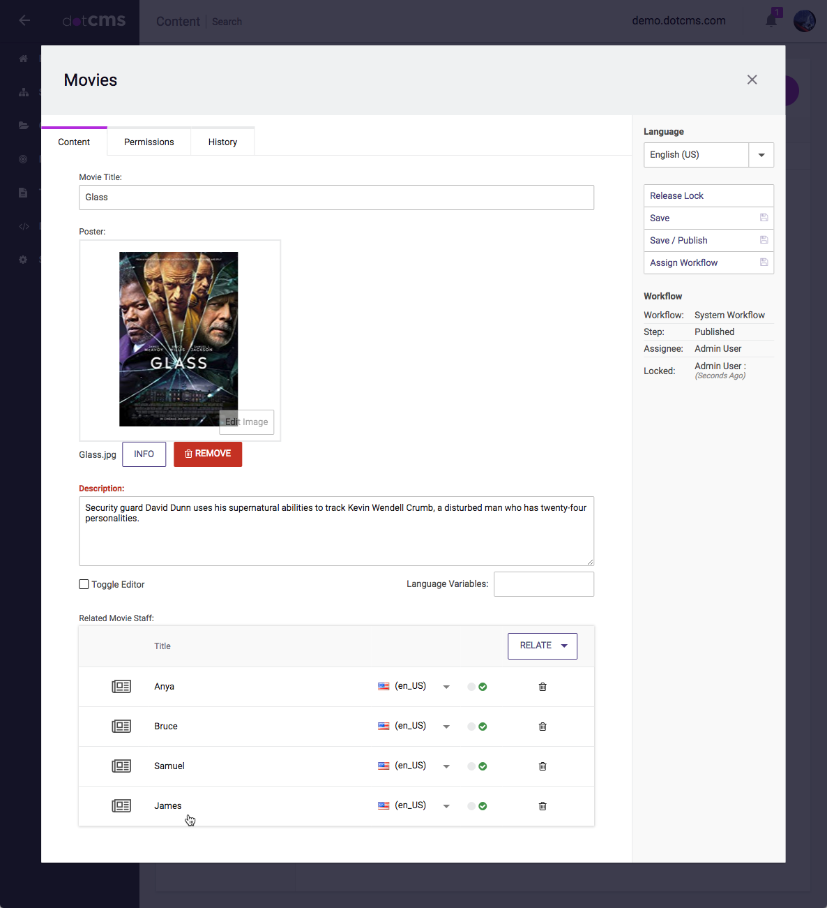This screenshot has width=827, height=908.
Task: Click the INFO button for Glass.jpg
Action: click(144, 454)
